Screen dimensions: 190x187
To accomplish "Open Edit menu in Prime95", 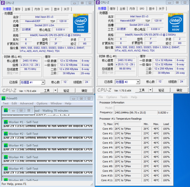I will point(14,103).
